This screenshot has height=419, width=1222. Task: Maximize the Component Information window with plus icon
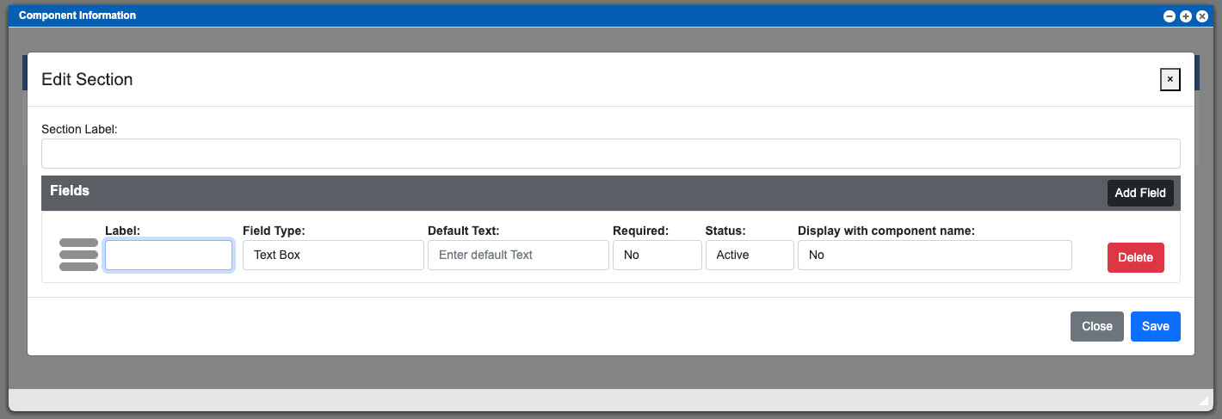(1186, 16)
